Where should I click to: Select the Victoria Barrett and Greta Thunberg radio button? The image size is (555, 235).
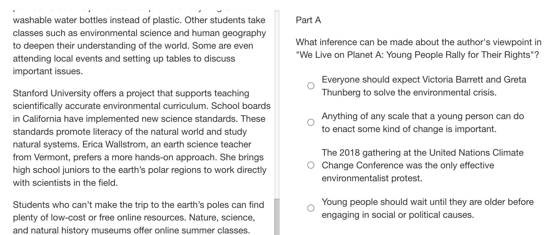pyautogui.click(x=311, y=86)
